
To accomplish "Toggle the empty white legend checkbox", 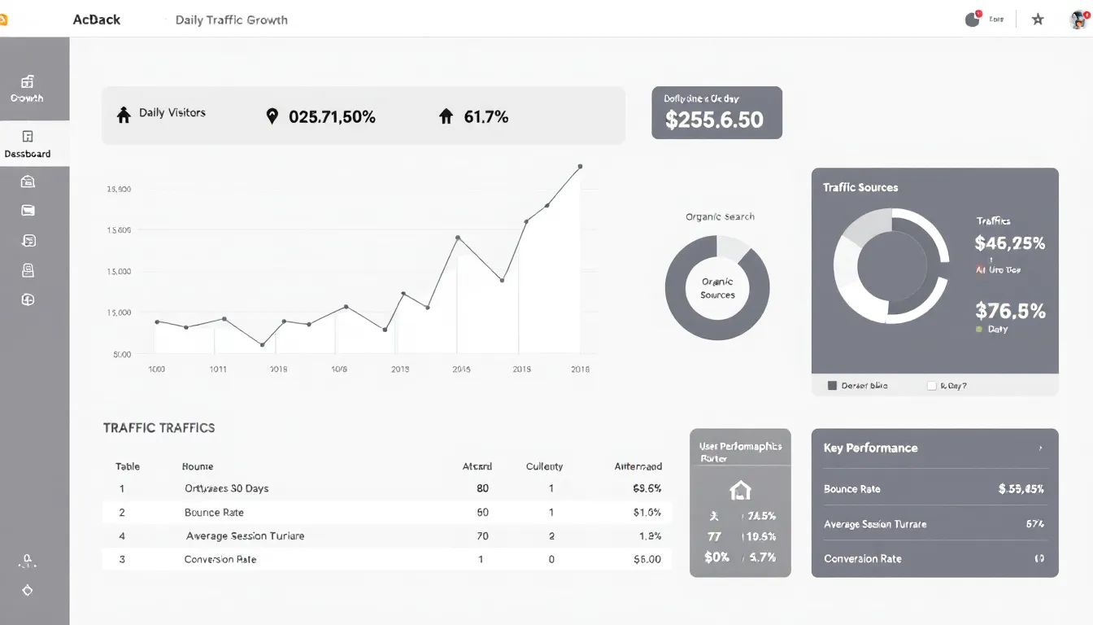I will [932, 386].
